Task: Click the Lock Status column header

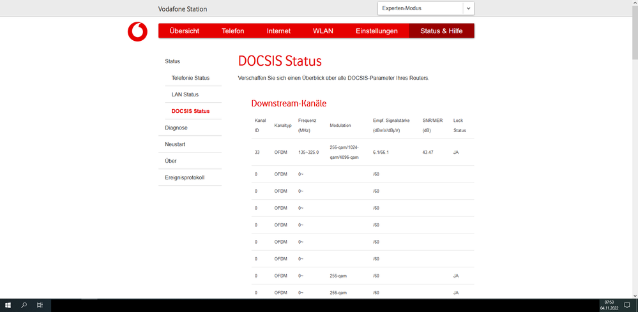Action: [459, 126]
